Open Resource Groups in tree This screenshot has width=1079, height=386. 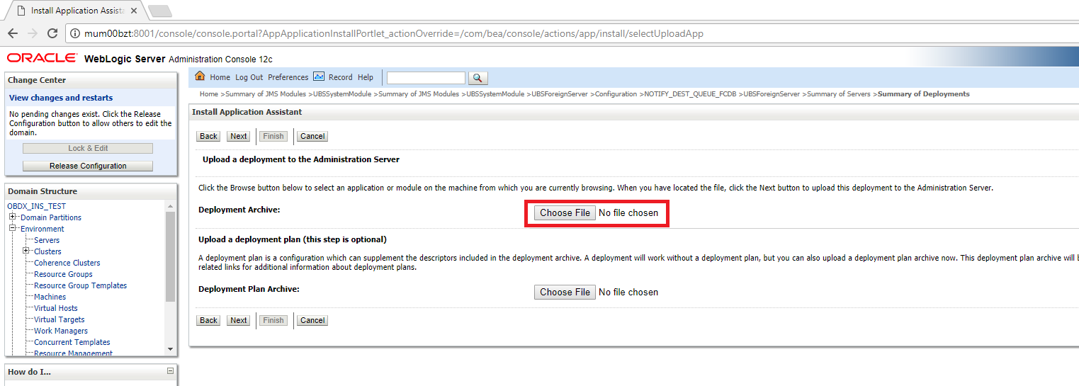(x=63, y=274)
